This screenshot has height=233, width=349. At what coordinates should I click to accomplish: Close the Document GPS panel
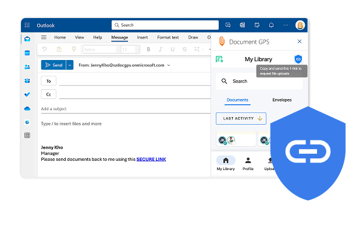point(300,41)
